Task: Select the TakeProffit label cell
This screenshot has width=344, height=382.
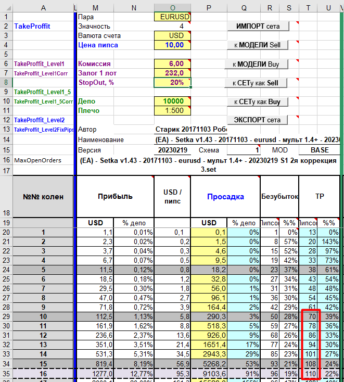Action: 43,26
